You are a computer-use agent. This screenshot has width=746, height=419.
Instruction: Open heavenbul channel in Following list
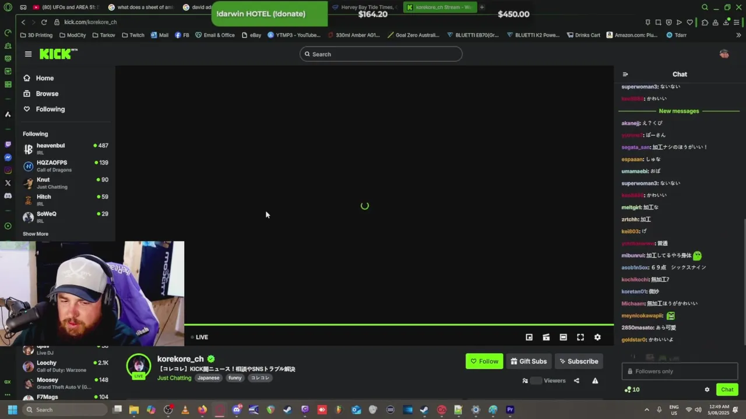(x=65, y=148)
